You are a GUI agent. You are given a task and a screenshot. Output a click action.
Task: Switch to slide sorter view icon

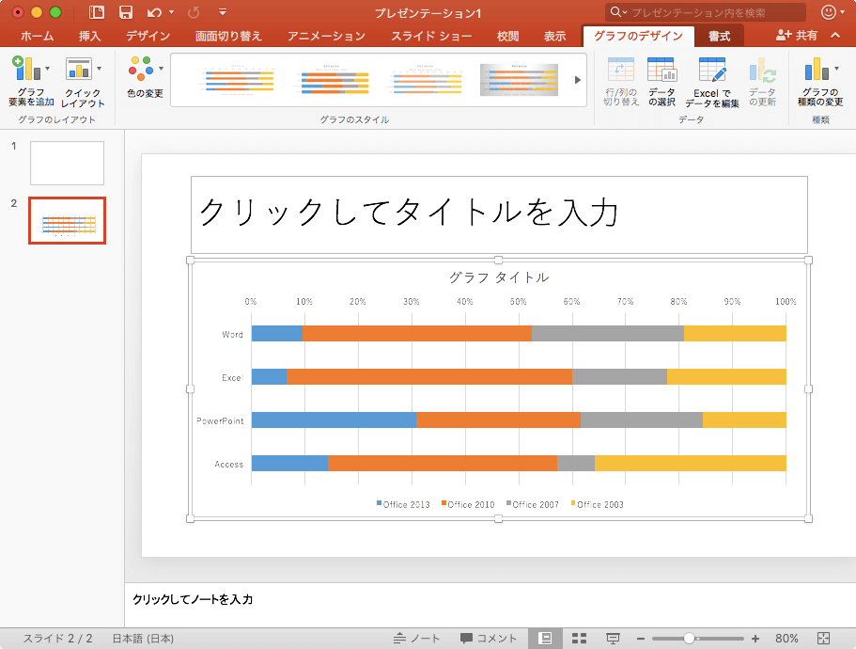pyautogui.click(x=579, y=638)
